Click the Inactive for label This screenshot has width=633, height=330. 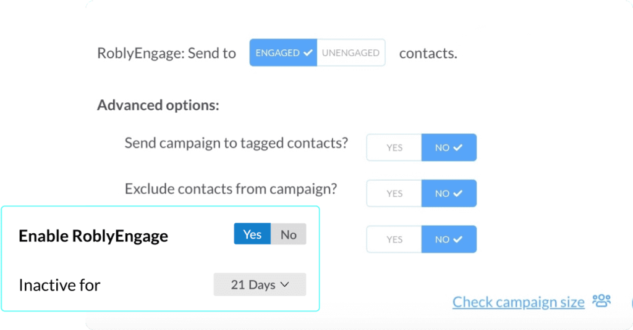[59, 285]
